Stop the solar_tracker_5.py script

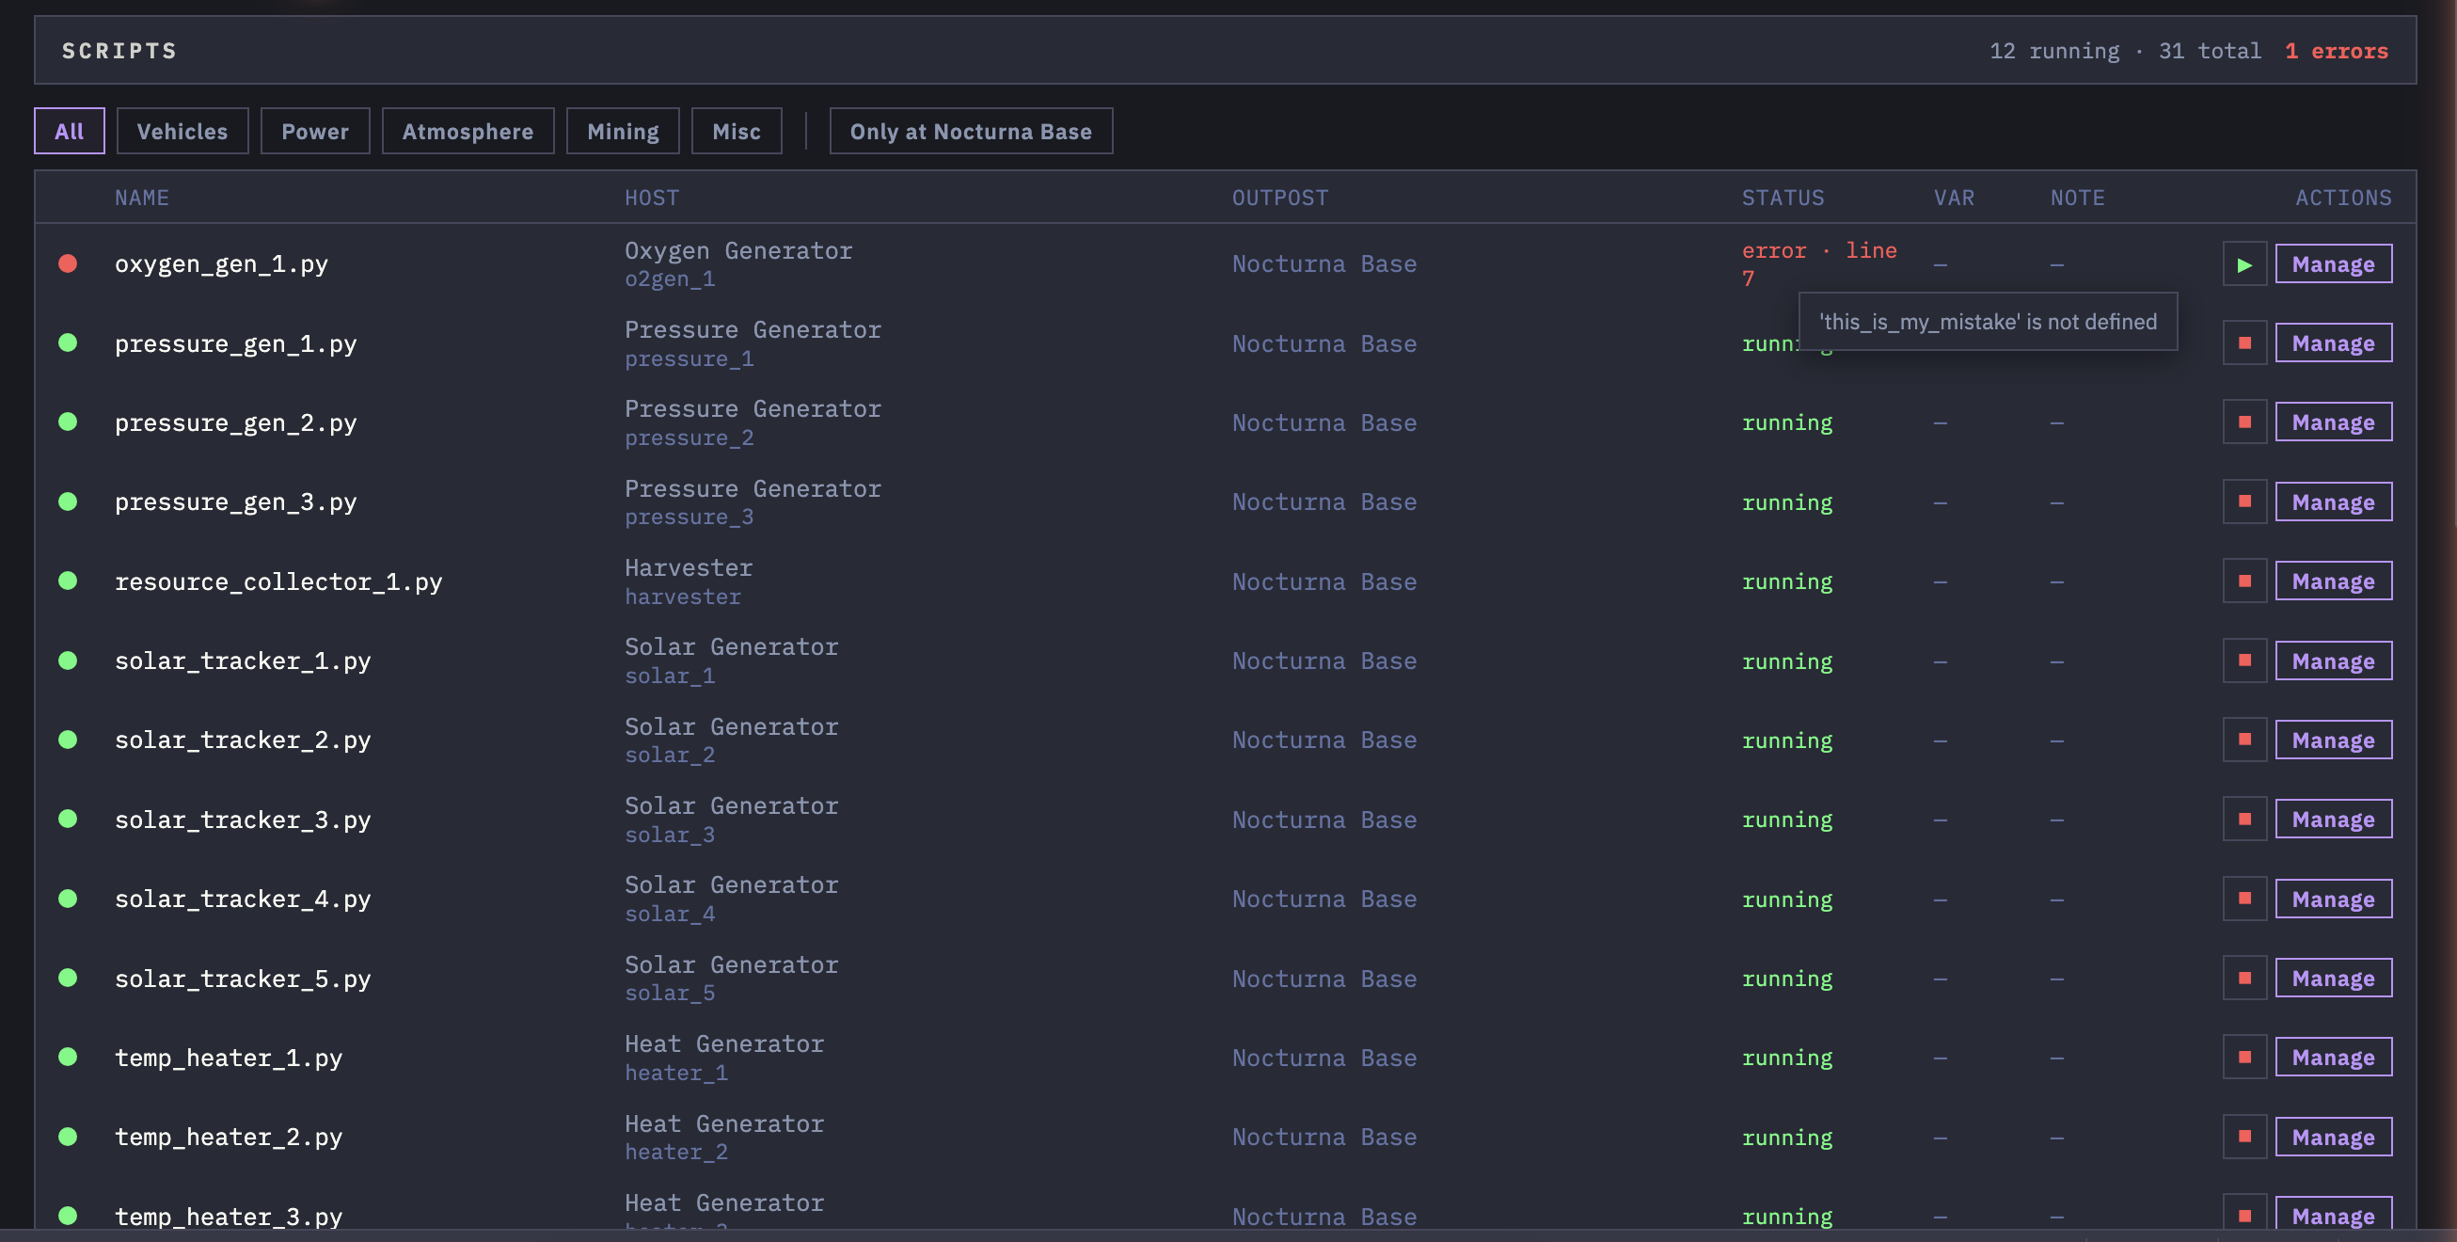pos(2243,979)
